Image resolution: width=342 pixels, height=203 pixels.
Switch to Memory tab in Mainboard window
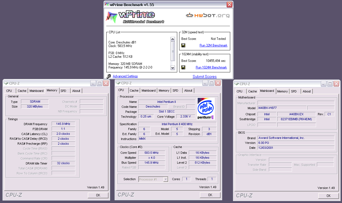pyautogui.click(x=282, y=91)
